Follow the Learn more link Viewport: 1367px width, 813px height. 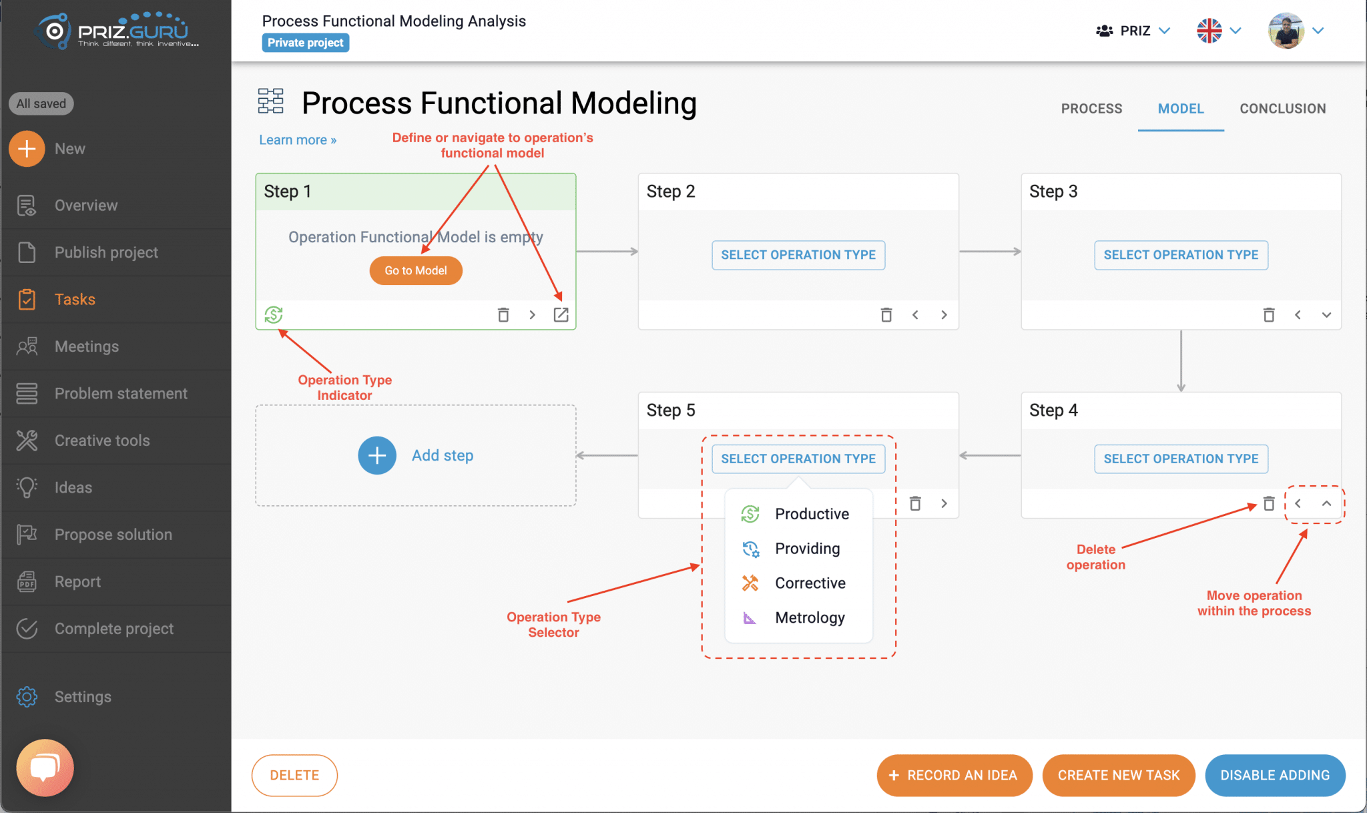point(298,140)
